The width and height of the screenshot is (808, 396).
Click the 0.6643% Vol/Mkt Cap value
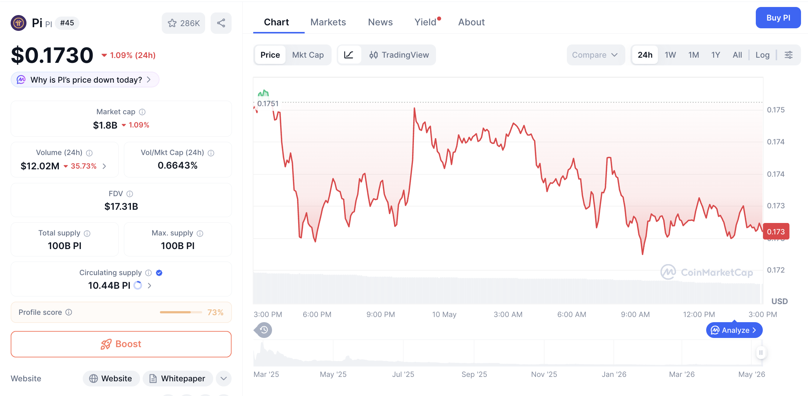pyautogui.click(x=178, y=166)
